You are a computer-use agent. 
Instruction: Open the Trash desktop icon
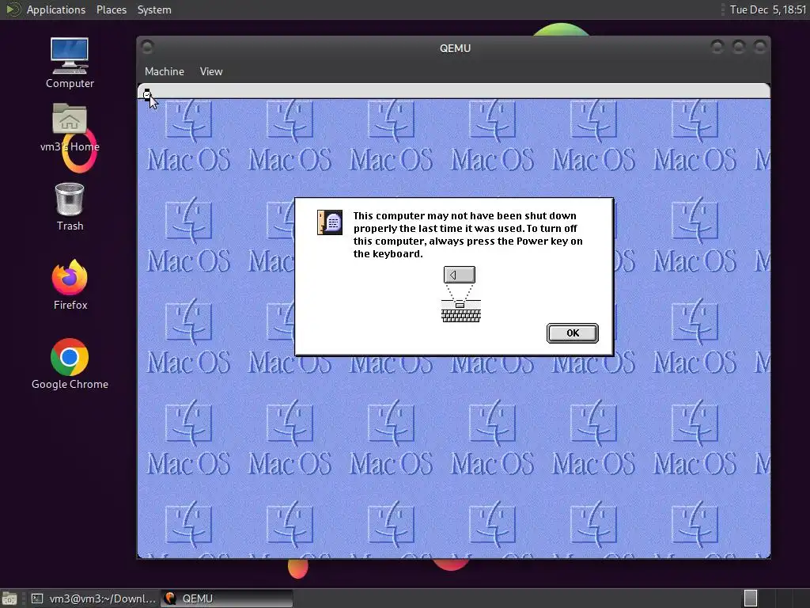(x=70, y=207)
